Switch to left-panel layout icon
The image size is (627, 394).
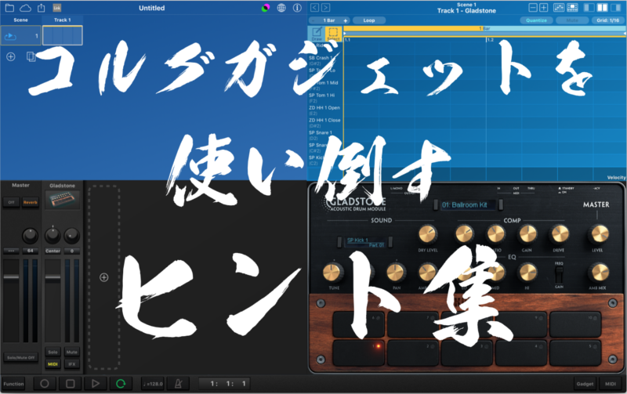tap(589, 8)
